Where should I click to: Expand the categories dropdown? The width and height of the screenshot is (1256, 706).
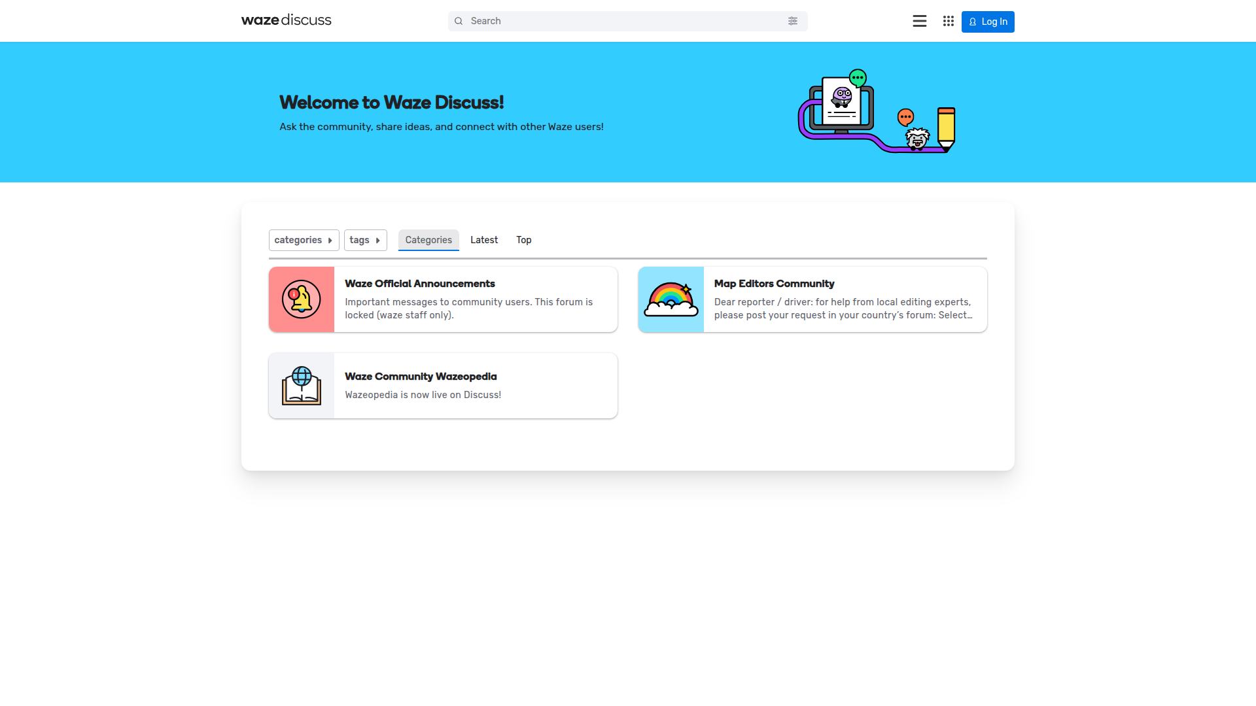pos(304,240)
